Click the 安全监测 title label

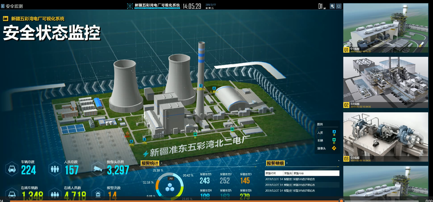click(14, 6)
